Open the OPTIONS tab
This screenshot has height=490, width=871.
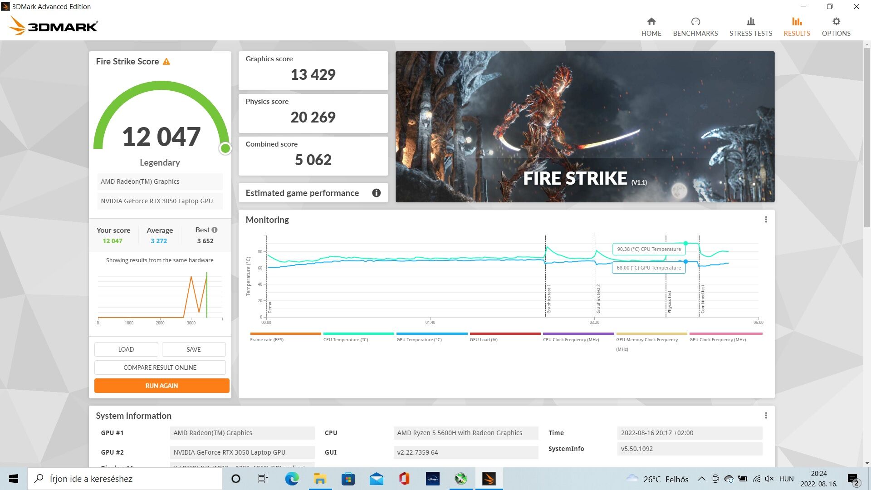836,27
